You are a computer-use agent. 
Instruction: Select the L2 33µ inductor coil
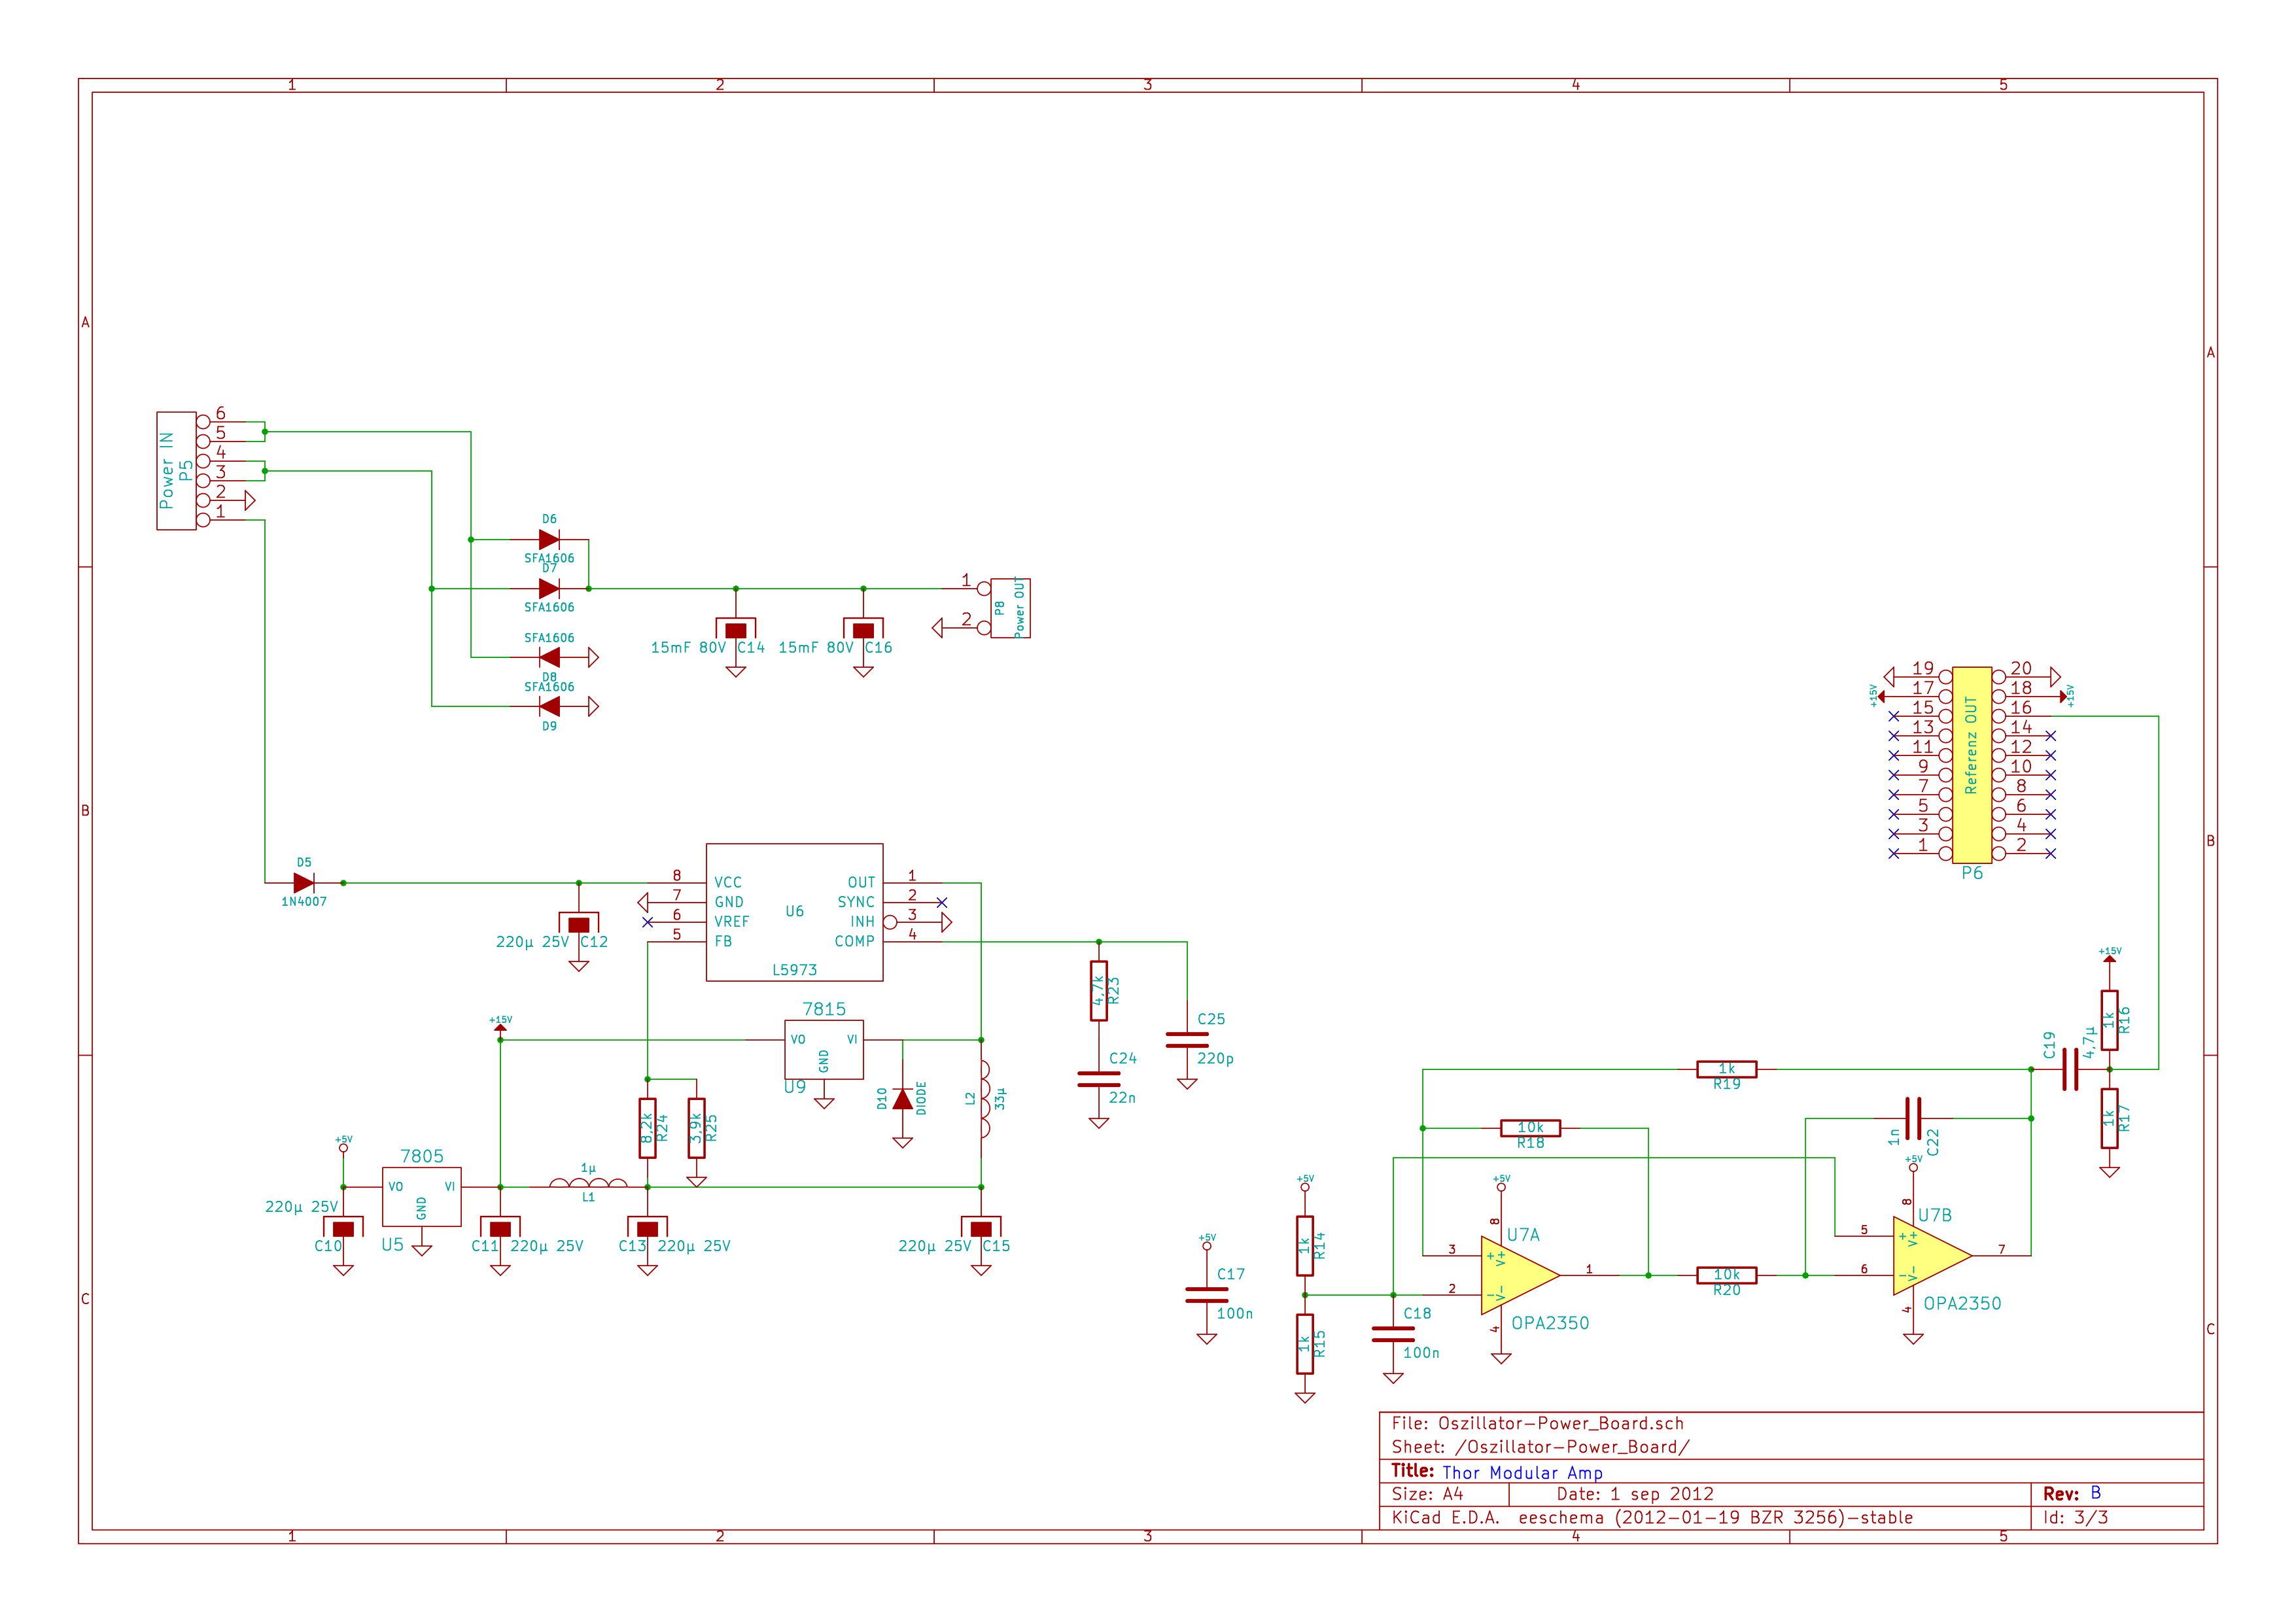(984, 1099)
